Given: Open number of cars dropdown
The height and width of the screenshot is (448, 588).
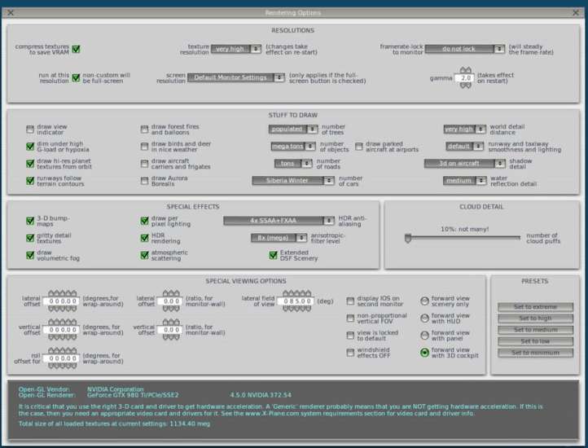Looking at the screenshot, I should click(x=293, y=181).
